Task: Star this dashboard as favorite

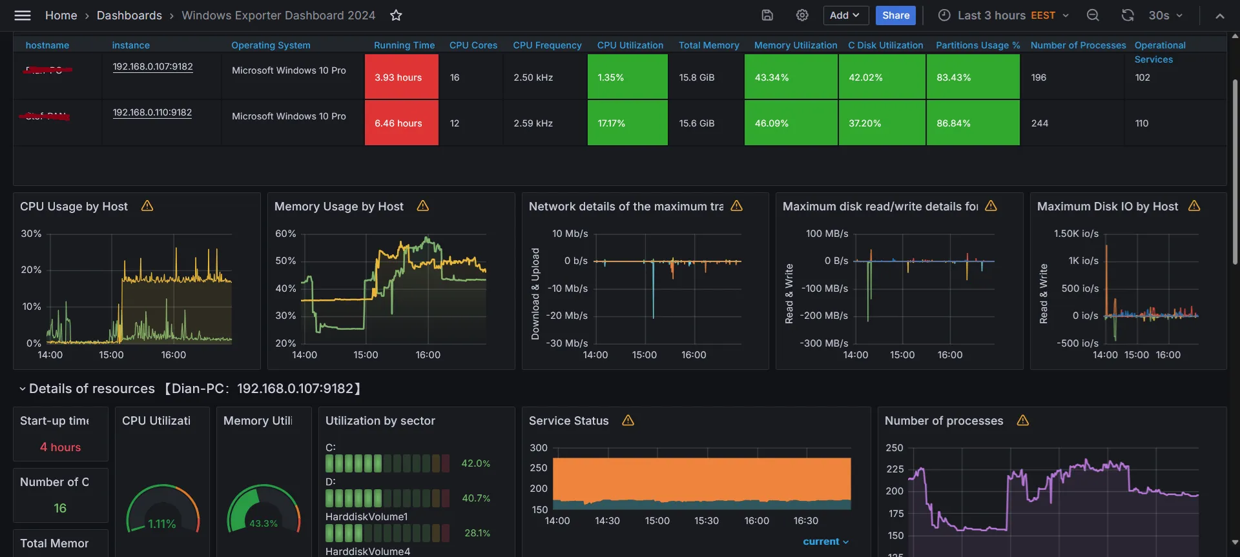Action: coord(396,15)
